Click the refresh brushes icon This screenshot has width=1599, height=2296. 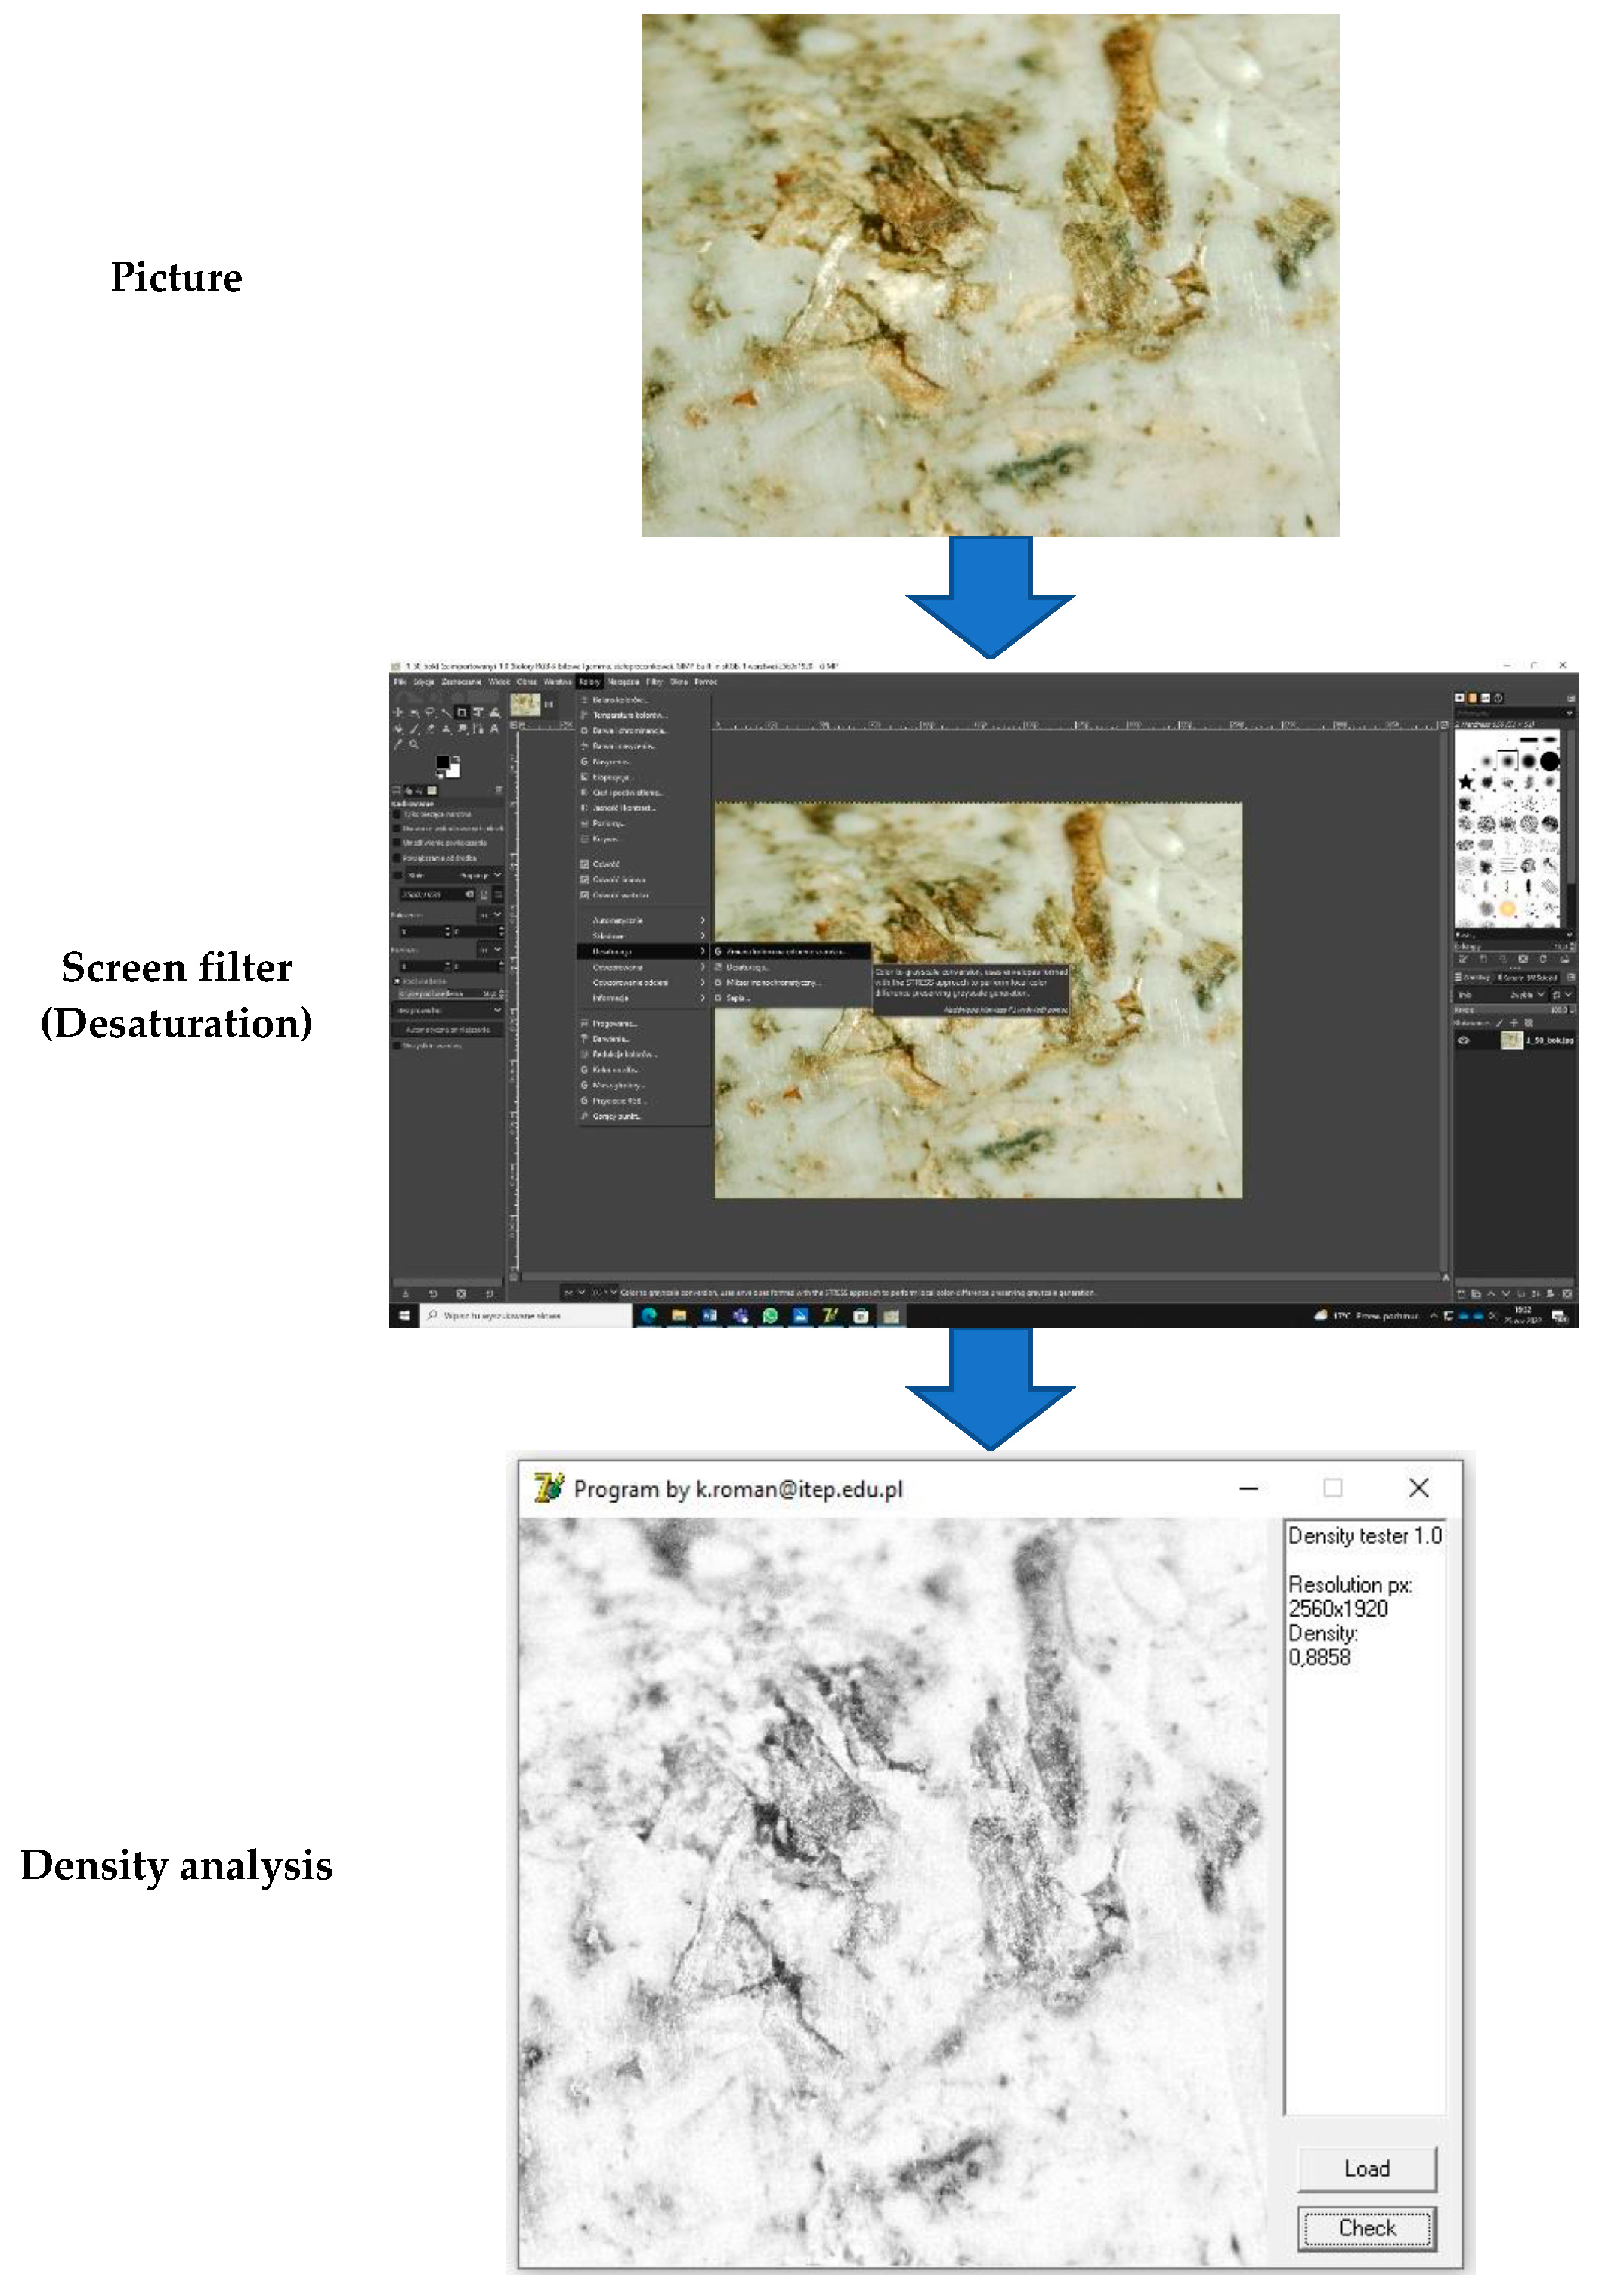tap(1543, 959)
